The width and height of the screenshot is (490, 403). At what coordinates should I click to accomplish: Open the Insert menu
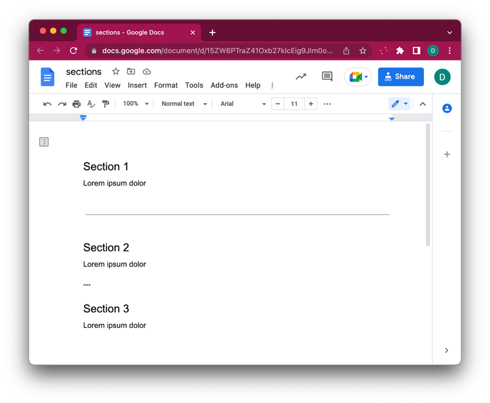click(x=137, y=86)
